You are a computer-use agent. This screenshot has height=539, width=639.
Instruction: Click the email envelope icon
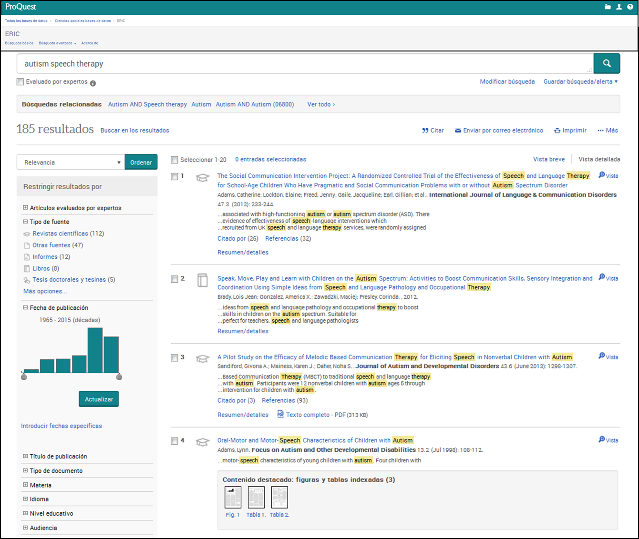pos(458,131)
